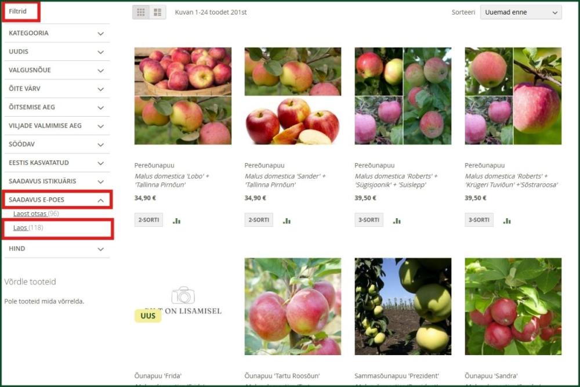Expand the SÖÖDAV filter

coord(57,144)
